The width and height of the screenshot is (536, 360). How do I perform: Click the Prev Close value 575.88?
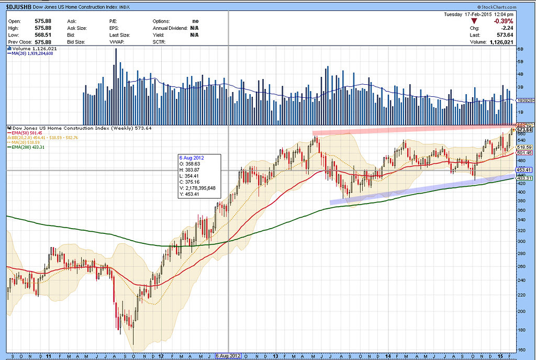pos(43,42)
